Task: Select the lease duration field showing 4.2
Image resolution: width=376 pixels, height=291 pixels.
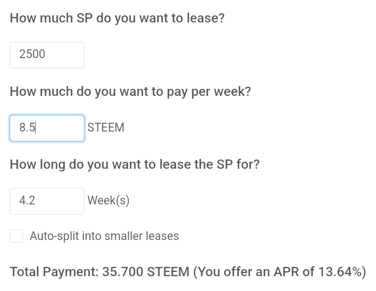Action: click(x=47, y=201)
